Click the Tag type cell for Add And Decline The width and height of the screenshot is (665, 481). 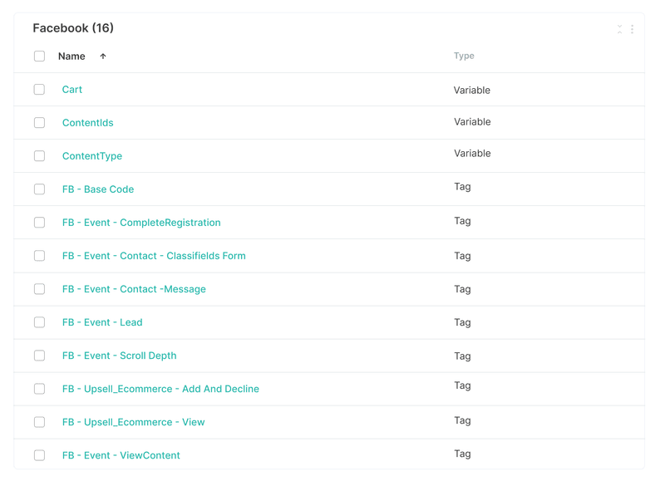click(463, 385)
